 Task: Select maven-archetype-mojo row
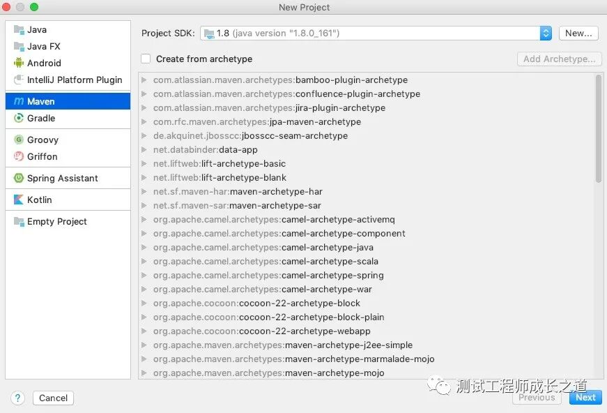click(367, 373)
